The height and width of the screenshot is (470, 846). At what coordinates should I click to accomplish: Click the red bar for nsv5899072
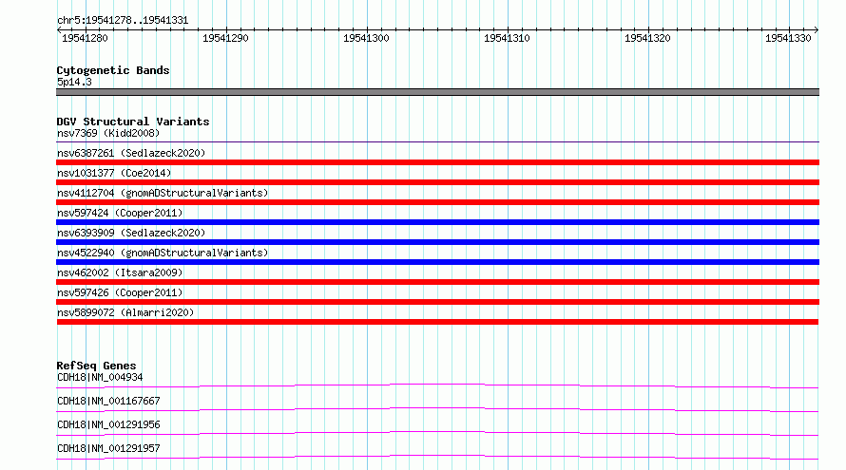click(x=437, y=322)
